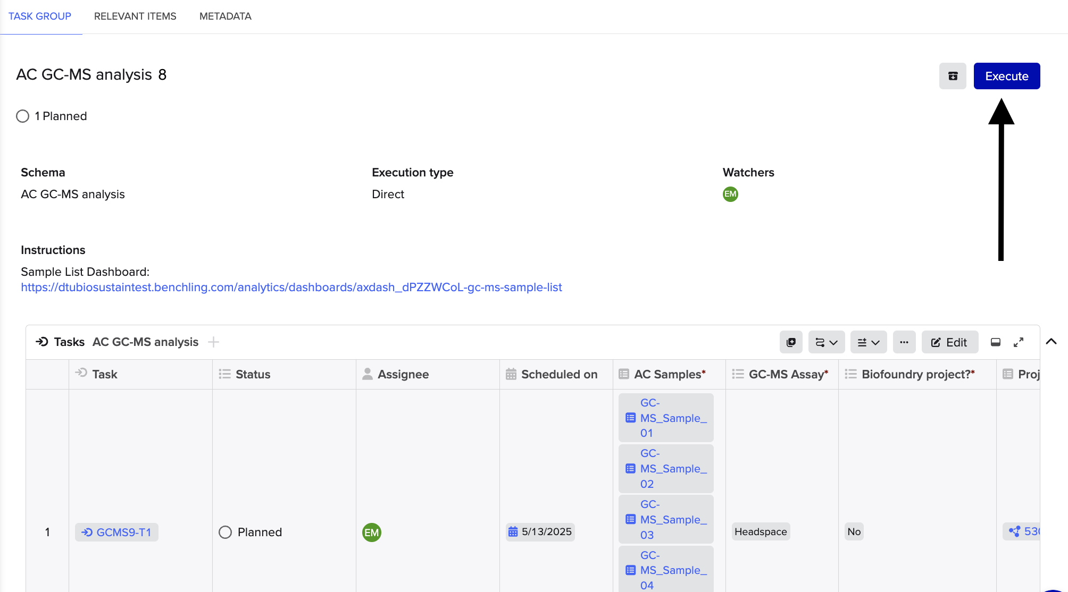The height and width of the screenshot is (592, 1068).
Task: Open GC-MS_Sample_04 entity
Action: (x=666, y=569)
